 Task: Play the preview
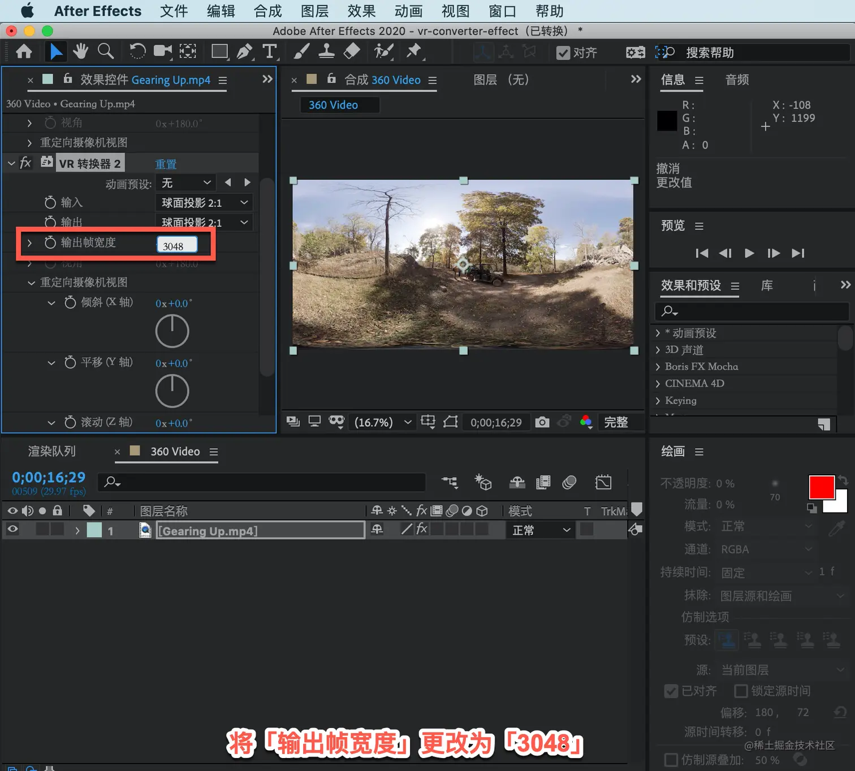point(749,253)
